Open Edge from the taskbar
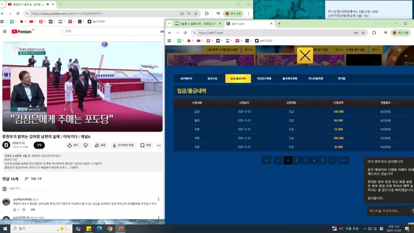 point(99,229)
